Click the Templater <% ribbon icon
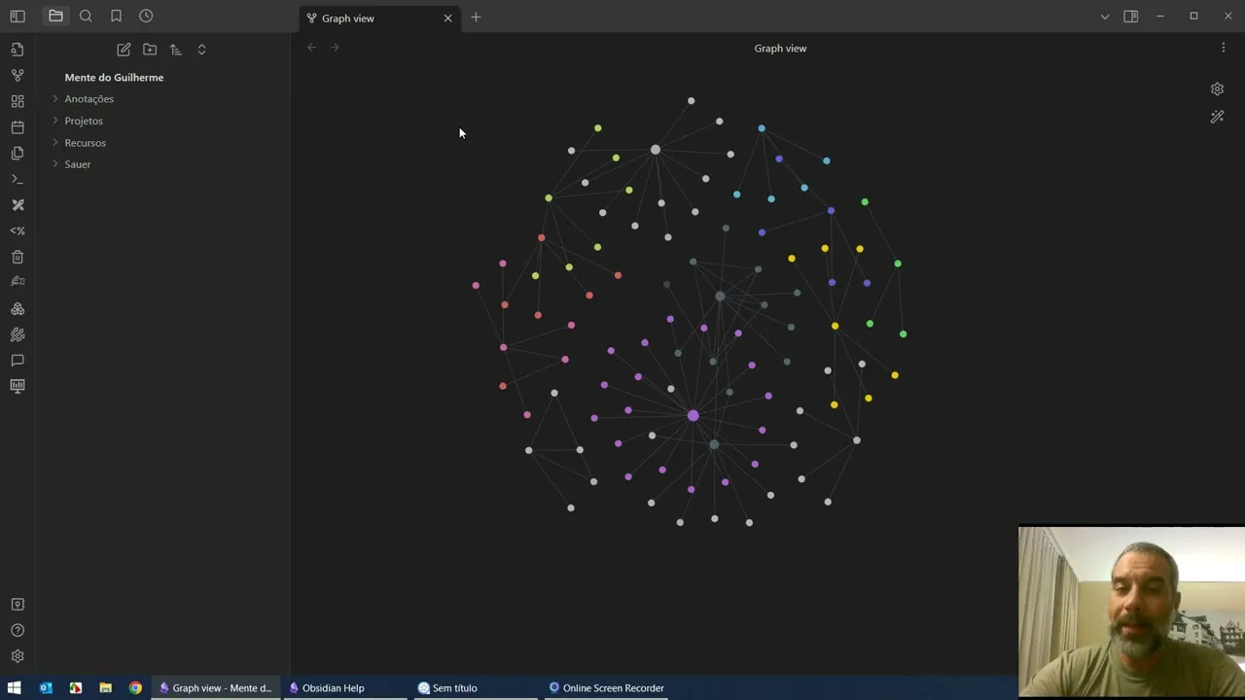Screen dimensions: 1245x700 click(18, 230)
